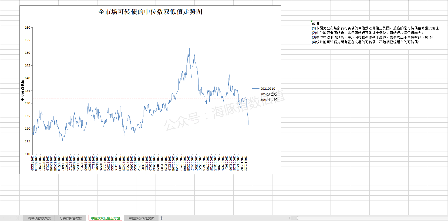The height and width of the screenshot is (221, 448).
Task: Open the 可转债强赎数据 sheet tab
Action: [39, 218]
